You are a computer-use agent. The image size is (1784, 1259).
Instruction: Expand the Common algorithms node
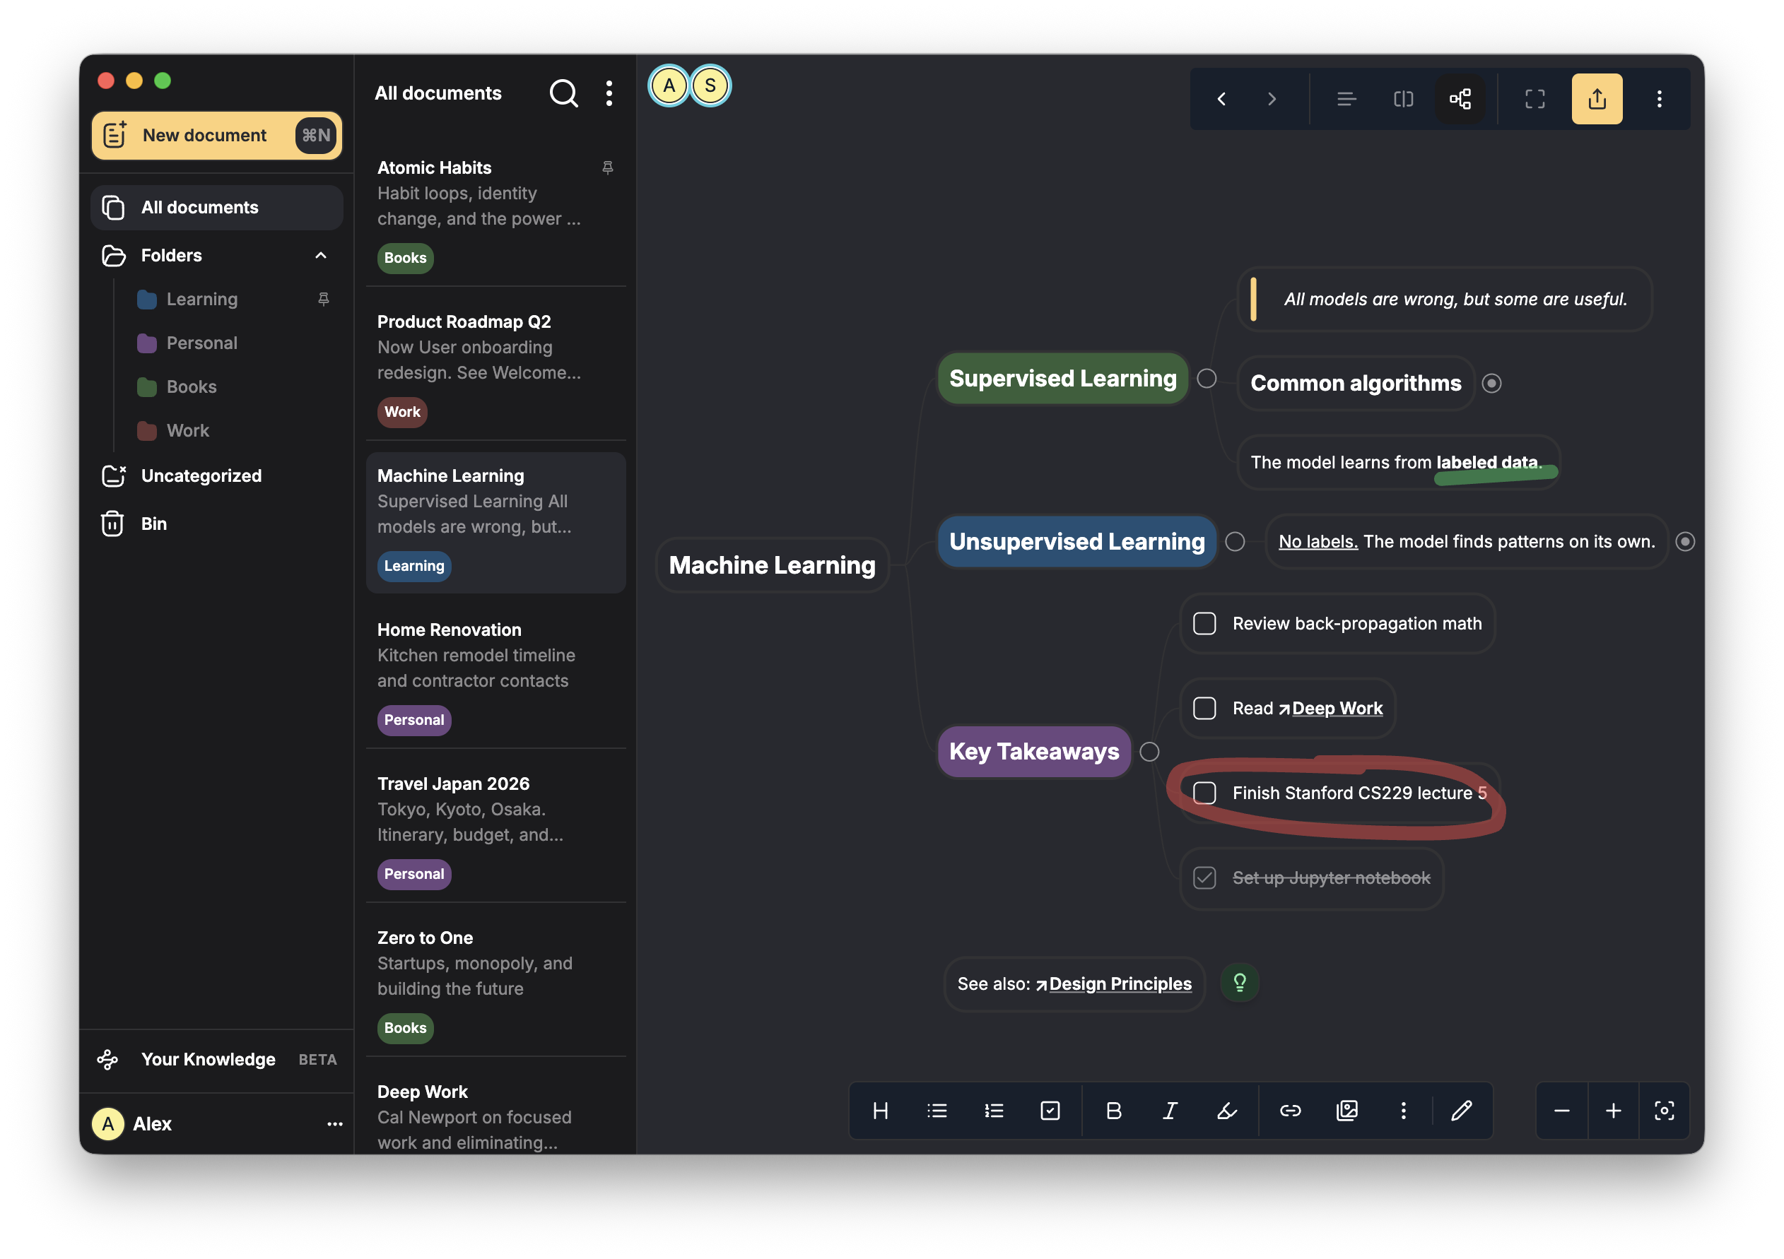pyautogui.click(x=1492, y=383)
